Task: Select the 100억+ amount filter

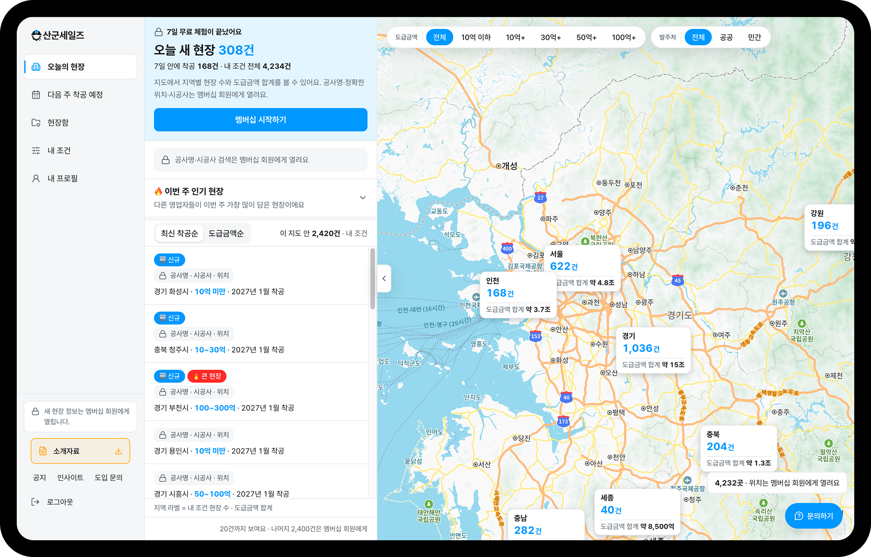Action: [x=624, y=37]
